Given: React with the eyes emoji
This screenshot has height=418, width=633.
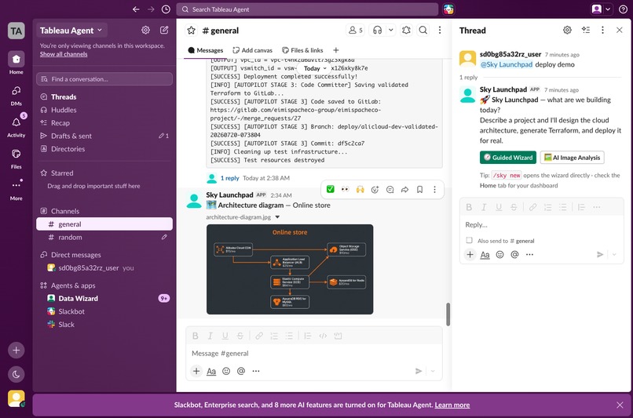Looking at the screenshot, I should coord(345,189).
